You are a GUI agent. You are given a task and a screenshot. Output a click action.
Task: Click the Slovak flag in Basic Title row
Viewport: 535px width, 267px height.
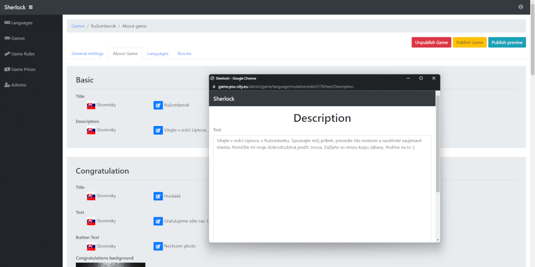pyautogui.click(x=90, y=105)
